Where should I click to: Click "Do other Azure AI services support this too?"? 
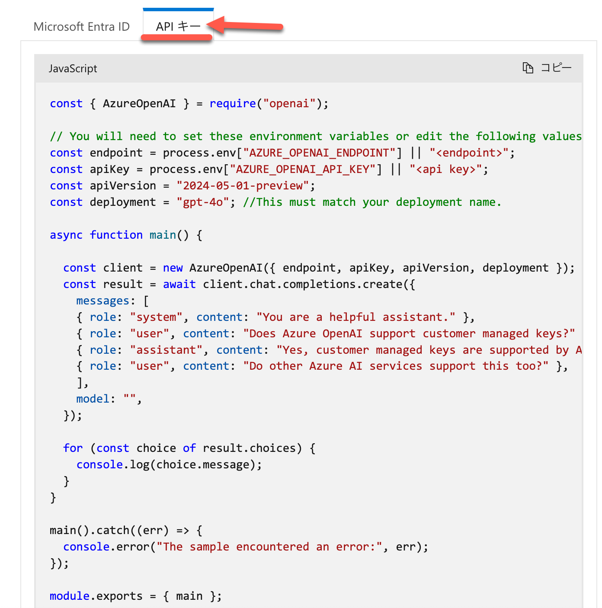(396, 366)
